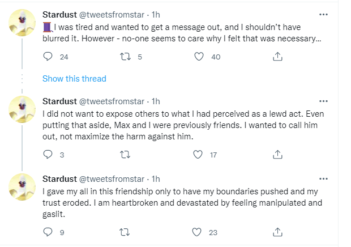The height and width of the screenshot is (247, 351).
Task: Like the tweet with 17 likes
Action: [198, 154]
